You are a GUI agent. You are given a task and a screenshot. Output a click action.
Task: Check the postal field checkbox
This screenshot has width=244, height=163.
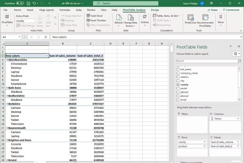178,88
